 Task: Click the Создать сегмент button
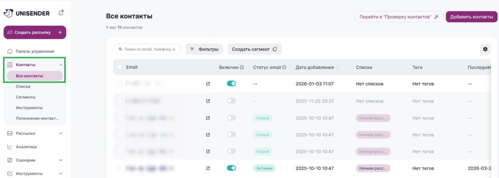coord(254,49)
